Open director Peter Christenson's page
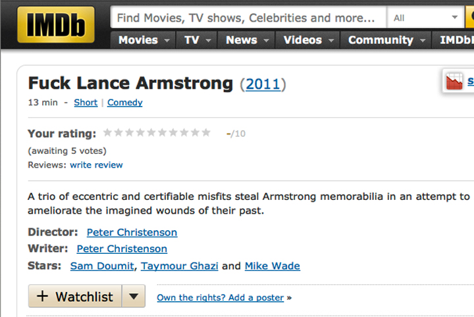The height and width of the screenshot is (317, 474). (132, 232)
